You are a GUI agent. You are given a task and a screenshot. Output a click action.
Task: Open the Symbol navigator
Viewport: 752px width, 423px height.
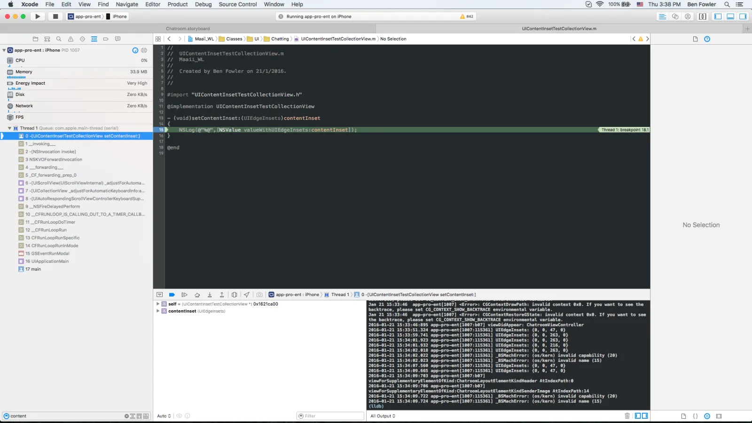click(x=47, y=39)
